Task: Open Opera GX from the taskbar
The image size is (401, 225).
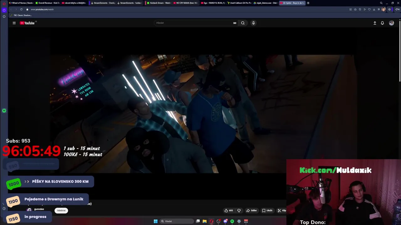Action: (211, 221)
